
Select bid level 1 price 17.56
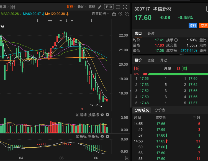[x=144, y=79]
